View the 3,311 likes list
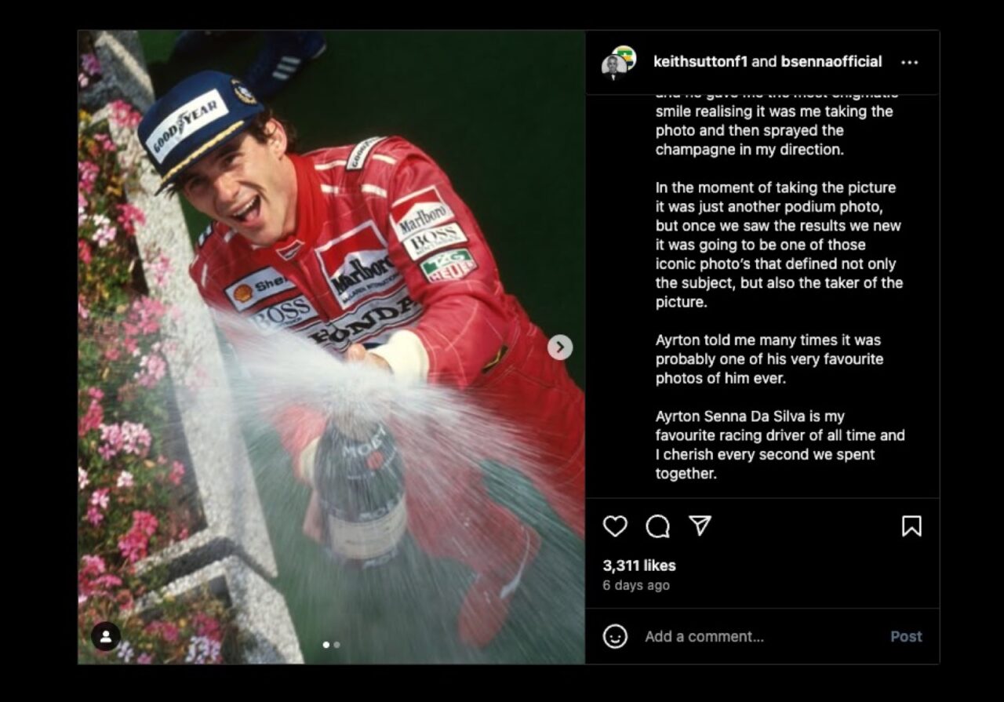Screen dimensions: 1004x702 click(x=639, y=565)
